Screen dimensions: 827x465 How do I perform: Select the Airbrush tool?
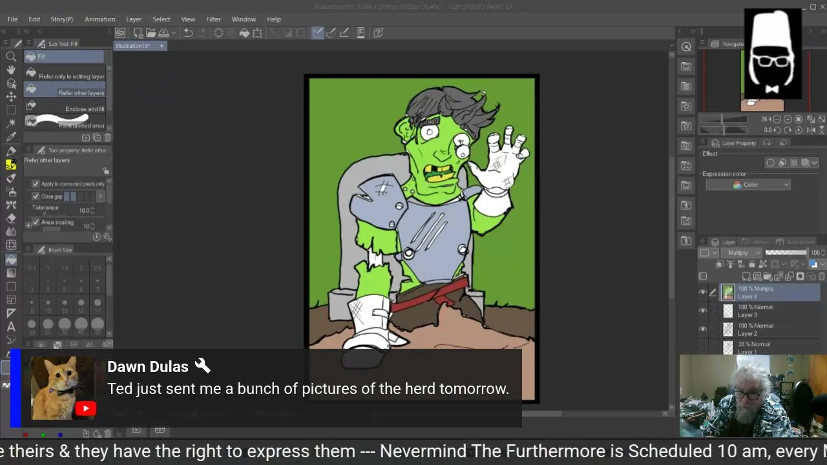coord(11,191)
